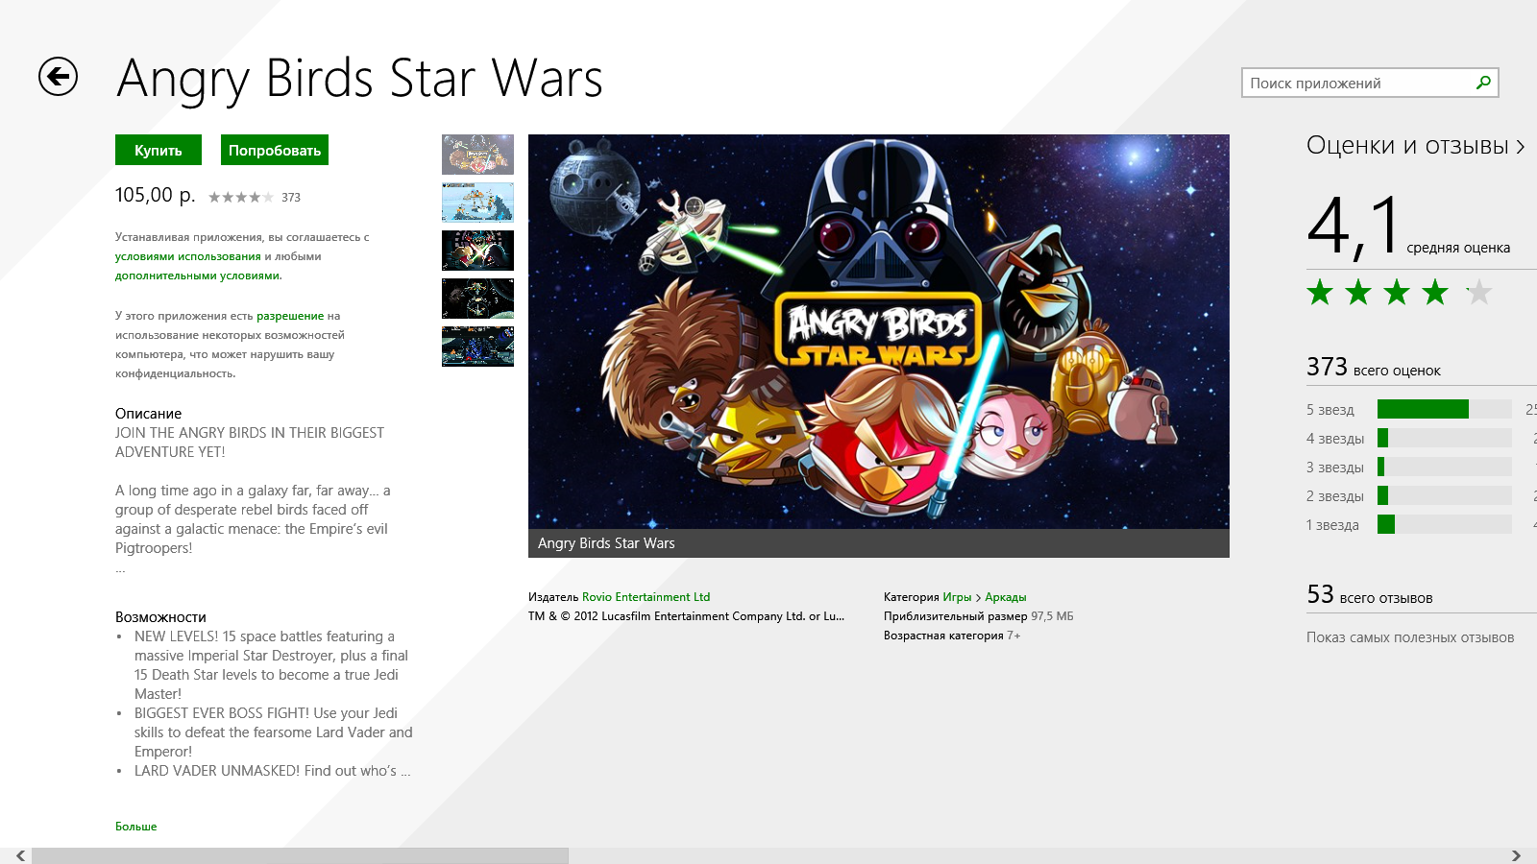This screenshot has width=1537, height=864.
Task: Click the small star rating next to the price
Action: click(x=241, y=198)
